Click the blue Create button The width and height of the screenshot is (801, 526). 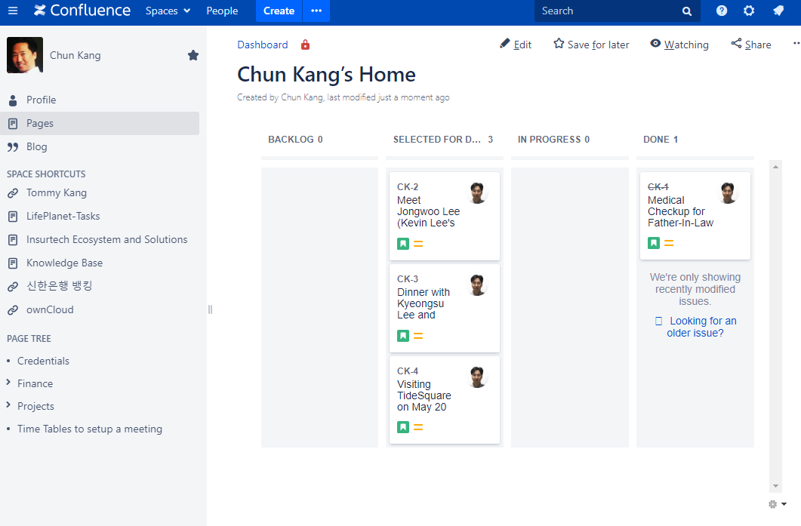pyautogui.click(x=279, y=11)
